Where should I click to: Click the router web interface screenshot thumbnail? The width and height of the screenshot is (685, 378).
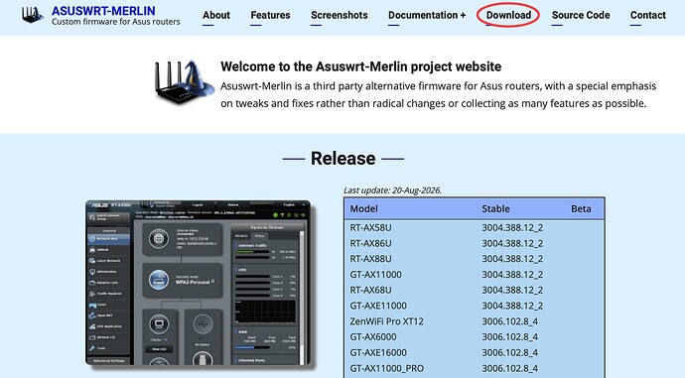coord(198,283)
